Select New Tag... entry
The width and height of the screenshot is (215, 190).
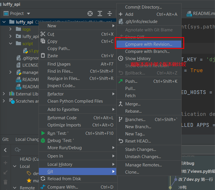[x=149, y=134]
